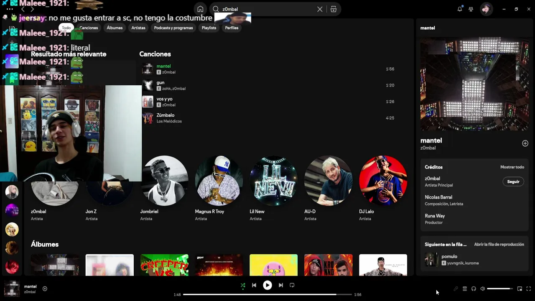
Task: Open the Lil New artist card
Action: (274, 188)
